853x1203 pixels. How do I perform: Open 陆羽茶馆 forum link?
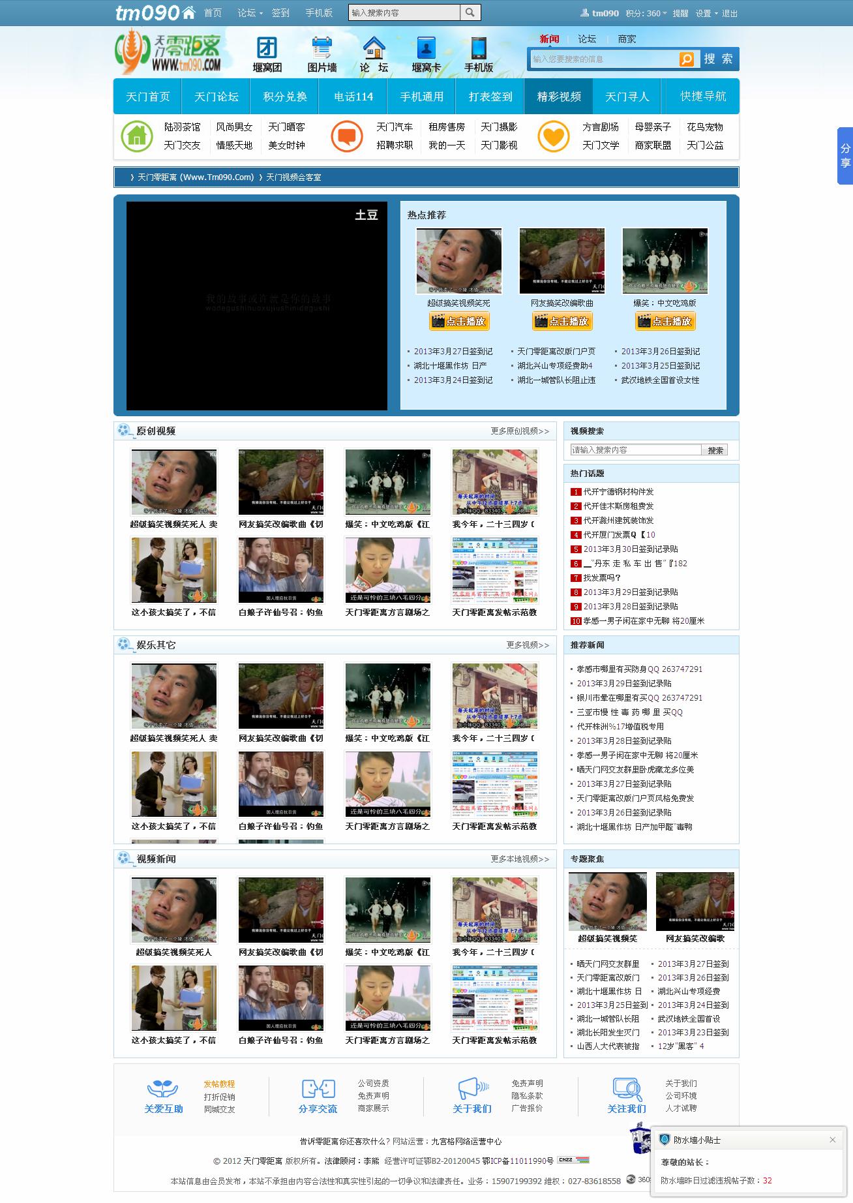pyautogui.click(x=182, y=127)
